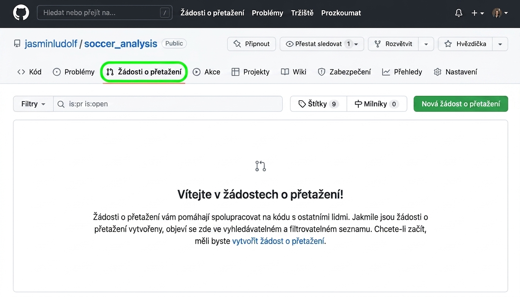Screen dimensions: 520x297
Task: Open the jasminludolf owner link
Action: pos(51,44)
